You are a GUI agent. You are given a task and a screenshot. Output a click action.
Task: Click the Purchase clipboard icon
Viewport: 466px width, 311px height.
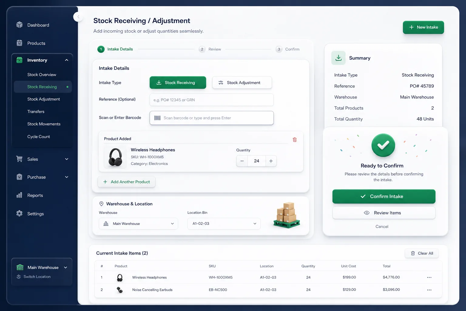pyautogui.click(x=19, y=177)
